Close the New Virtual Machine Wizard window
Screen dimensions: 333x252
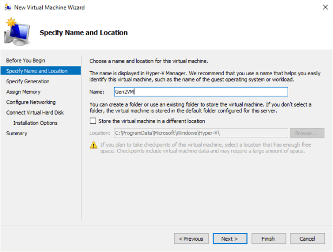[323, 7]
